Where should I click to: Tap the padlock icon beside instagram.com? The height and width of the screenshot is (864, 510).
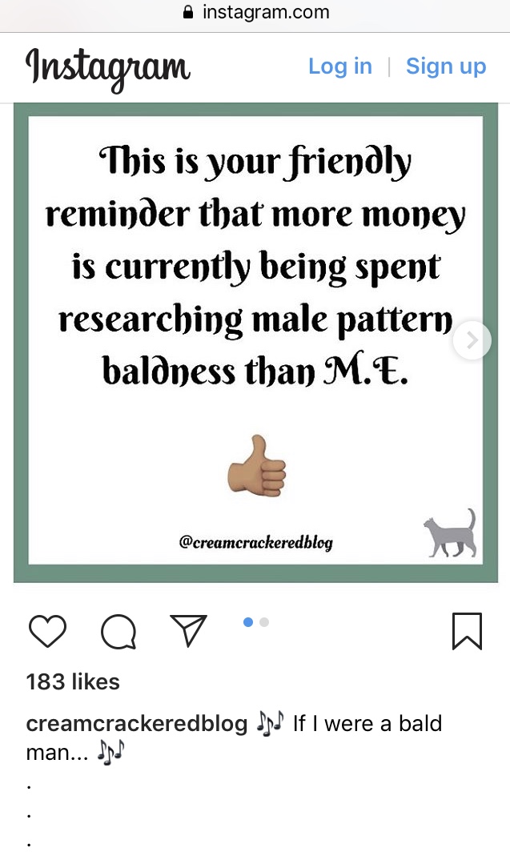point(188,12)
